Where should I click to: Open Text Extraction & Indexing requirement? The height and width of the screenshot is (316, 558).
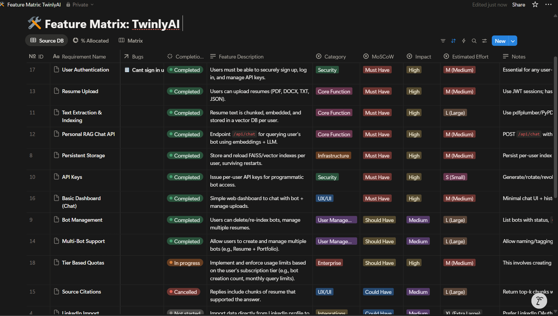tap(82, 116)
